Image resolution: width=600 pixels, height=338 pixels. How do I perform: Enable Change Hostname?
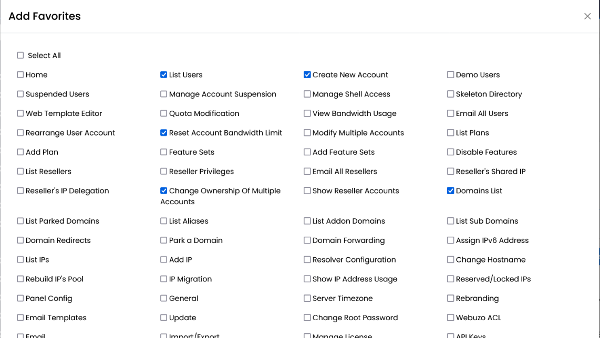click(x=450, y=259)
